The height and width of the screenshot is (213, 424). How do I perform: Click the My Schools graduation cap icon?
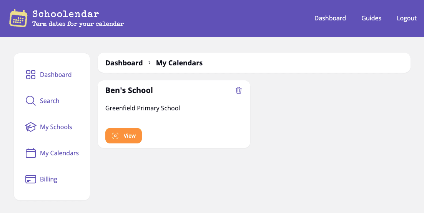click(x=30, y=127)
